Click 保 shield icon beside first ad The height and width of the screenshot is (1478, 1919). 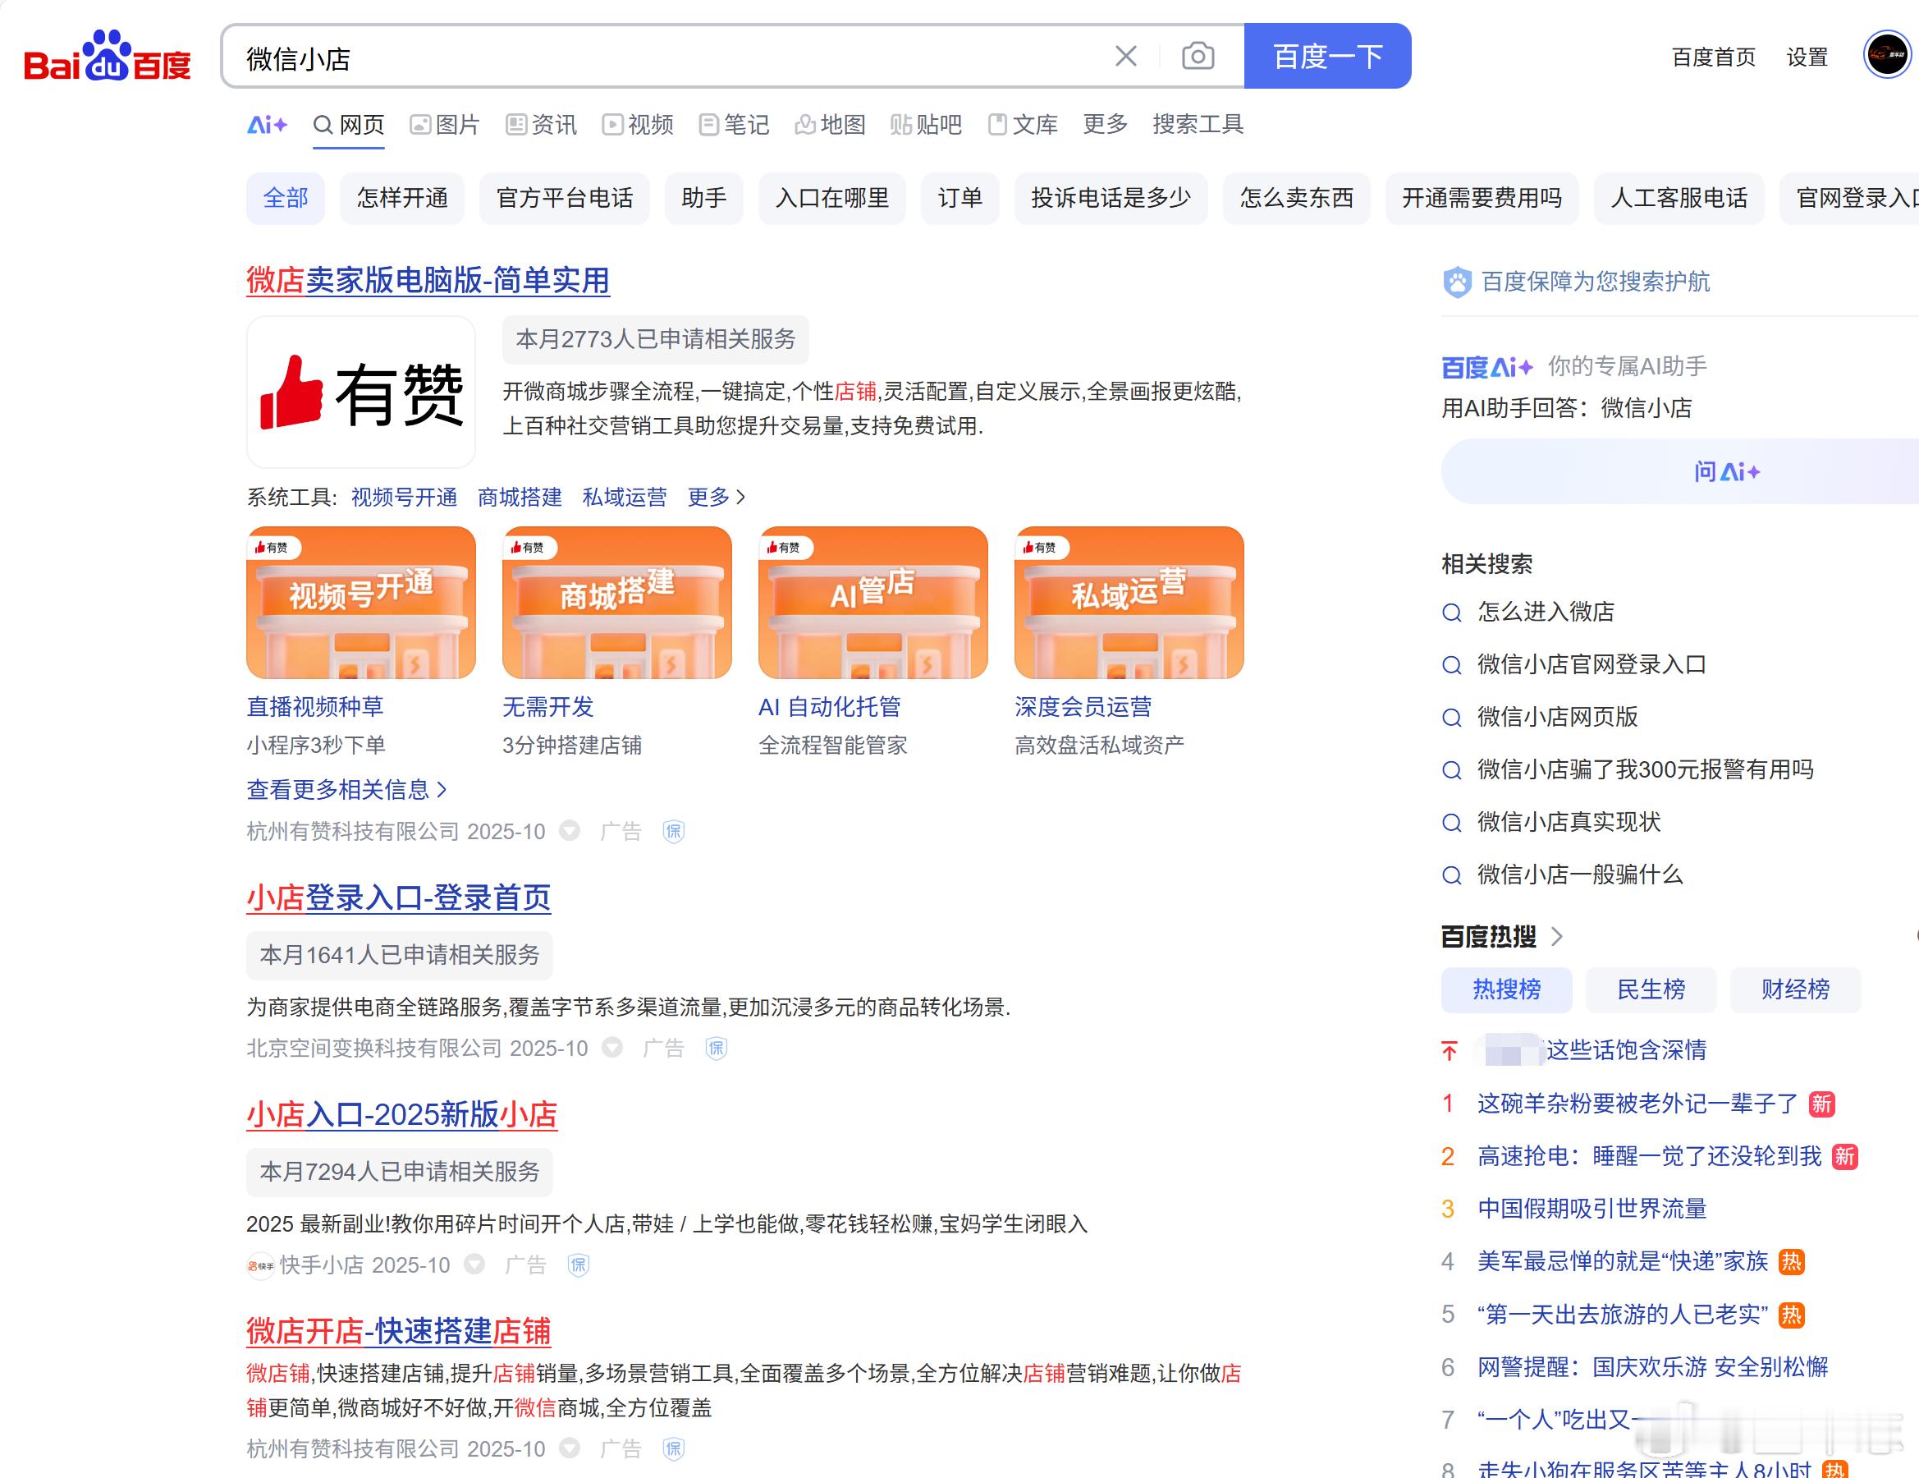click(x=673, y=832)
